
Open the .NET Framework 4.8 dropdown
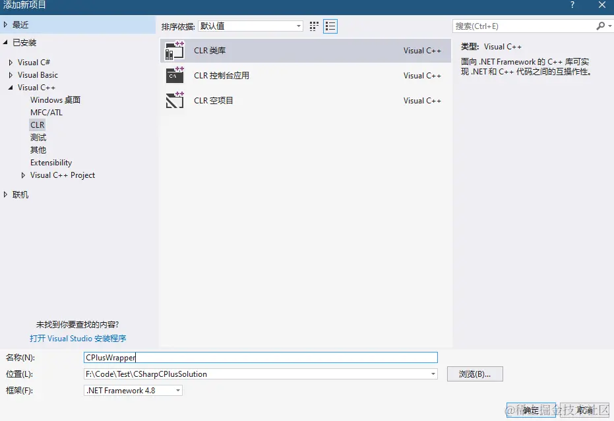133,391
